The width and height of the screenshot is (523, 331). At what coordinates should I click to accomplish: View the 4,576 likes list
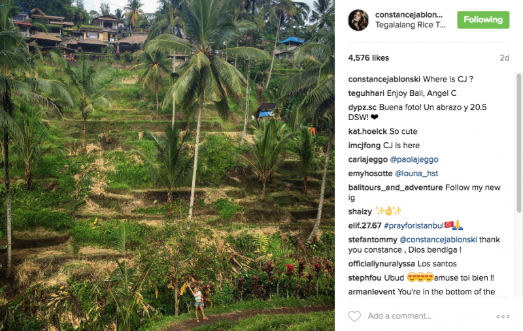(x=369, y=58)
